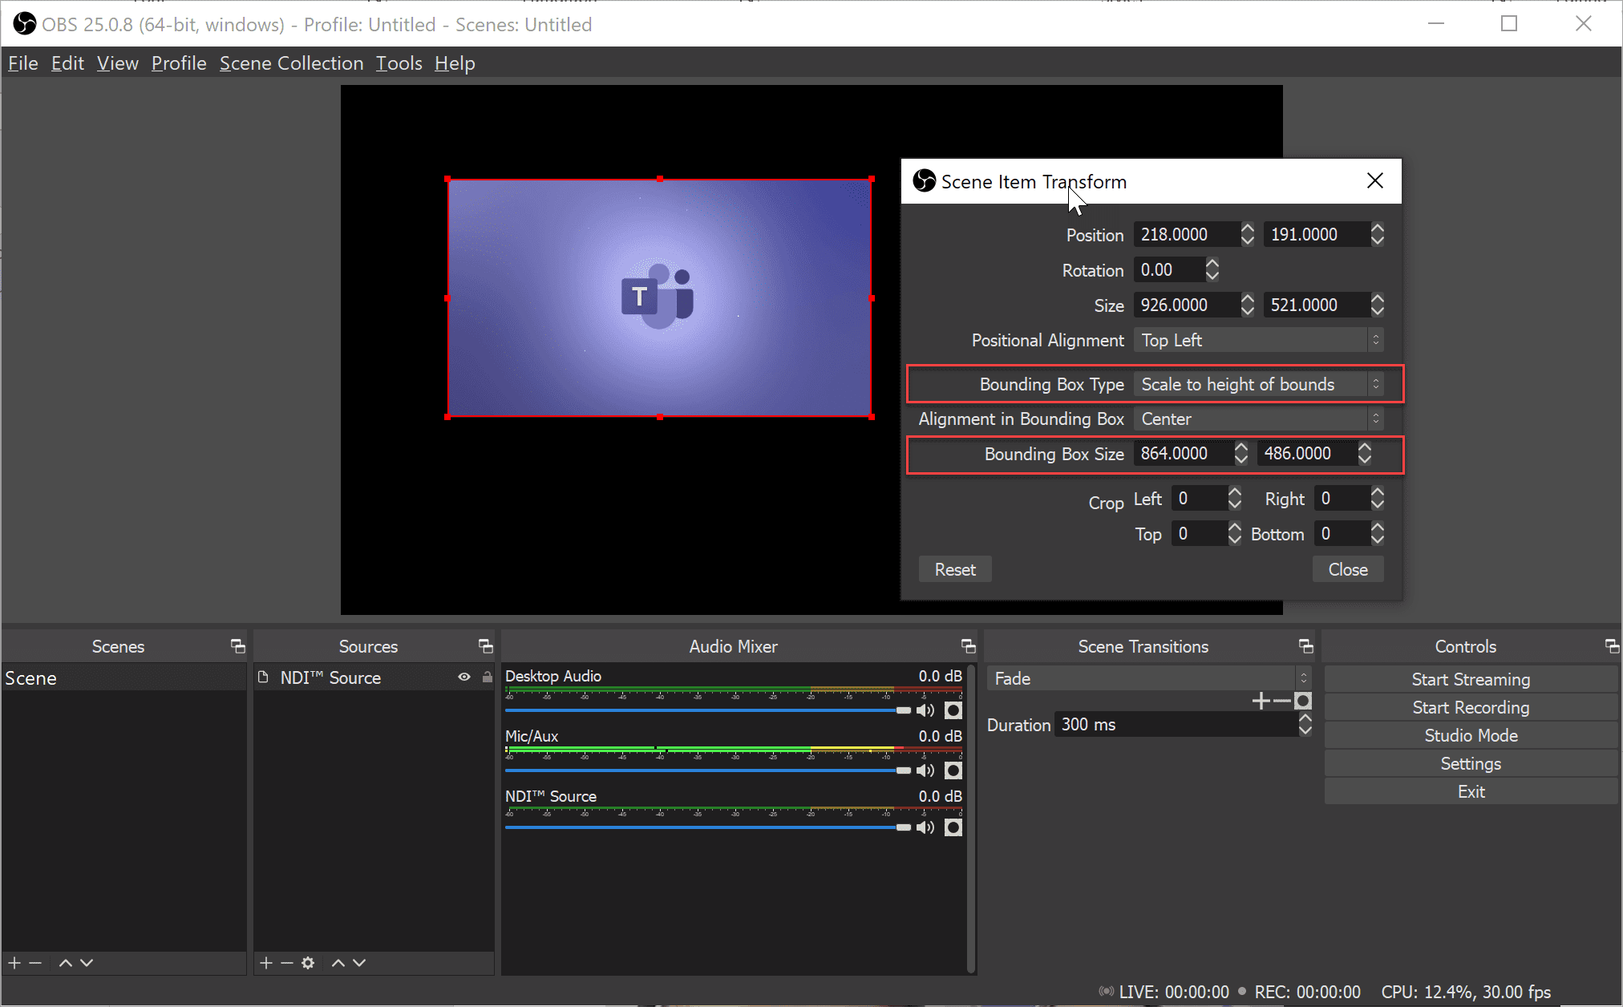Open Alignment in Bounding Box dropdown
The image size is (1623, 1007).
tap(1258, 419)
